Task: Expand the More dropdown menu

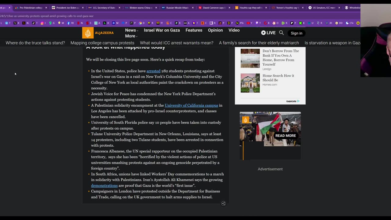Action: [x=131, y=36]
